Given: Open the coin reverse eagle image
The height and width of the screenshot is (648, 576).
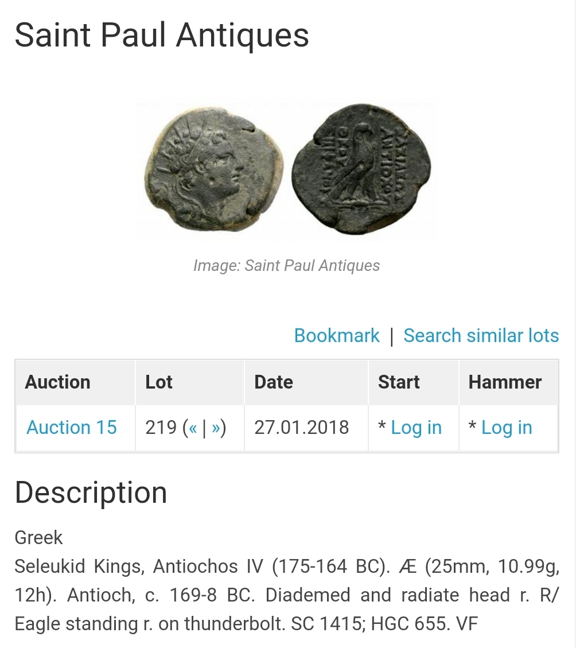Looking at the screenshot, I should (361, 169).
